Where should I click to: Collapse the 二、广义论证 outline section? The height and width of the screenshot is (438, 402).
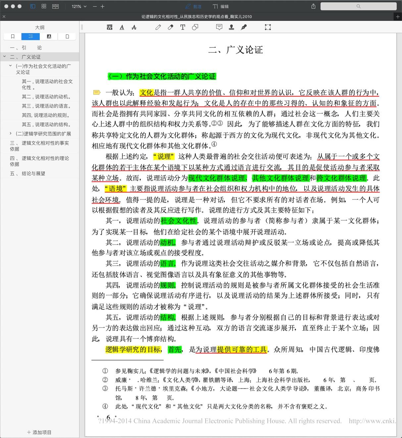coord(4,57)
